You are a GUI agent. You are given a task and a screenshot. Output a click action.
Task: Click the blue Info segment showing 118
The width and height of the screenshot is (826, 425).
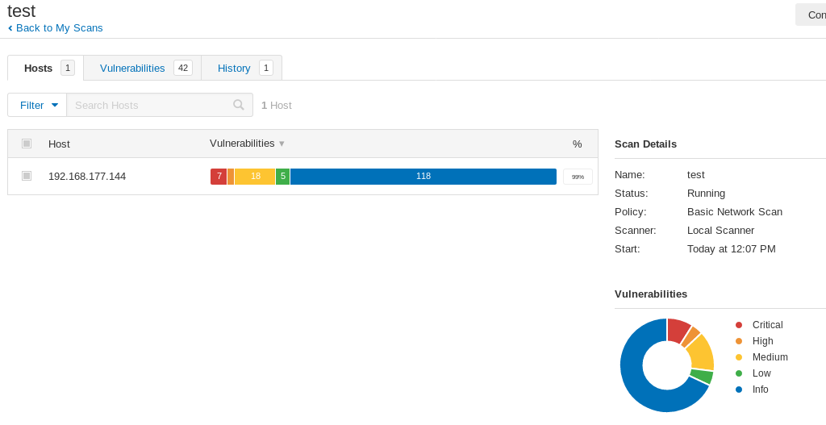tap(423, 177)
